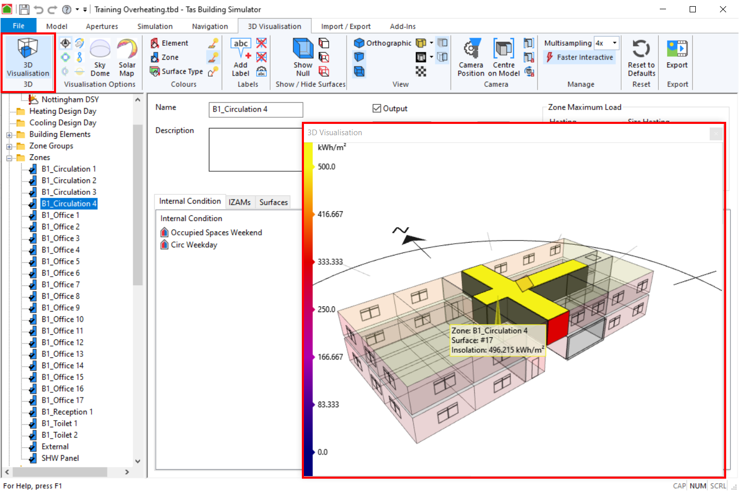Open the yellow cube view dropdown arrow

click(x=431, y=43)
